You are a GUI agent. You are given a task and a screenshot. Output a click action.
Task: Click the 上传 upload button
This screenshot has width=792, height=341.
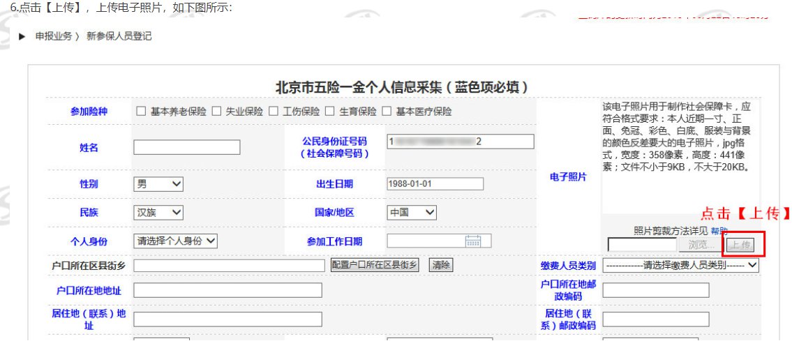point(740,245)
